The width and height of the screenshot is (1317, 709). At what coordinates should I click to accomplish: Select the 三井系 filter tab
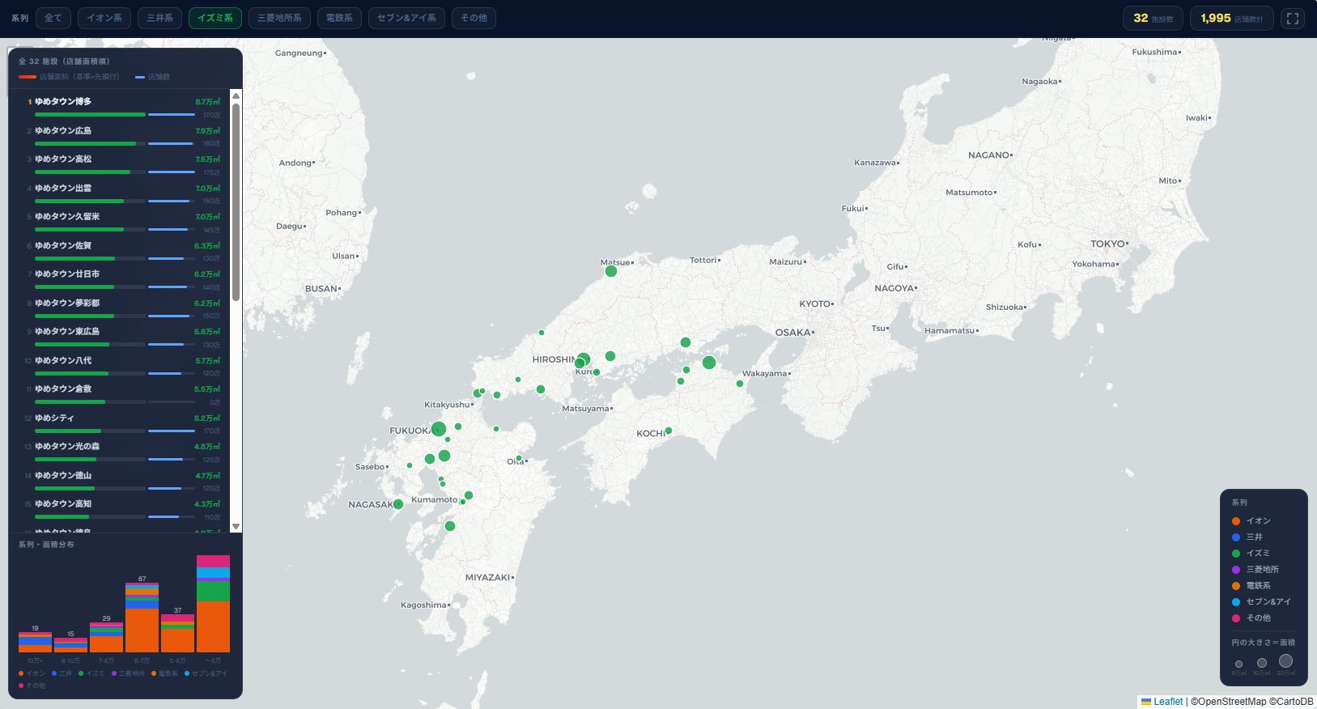click(159, 18)
